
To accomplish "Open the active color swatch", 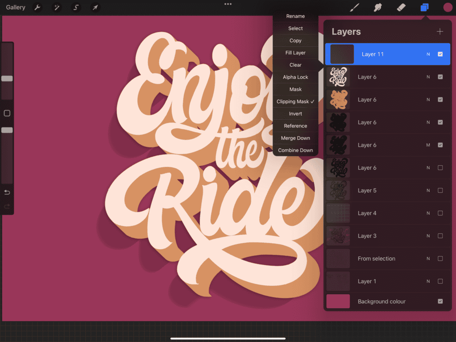I will [447, 8].
